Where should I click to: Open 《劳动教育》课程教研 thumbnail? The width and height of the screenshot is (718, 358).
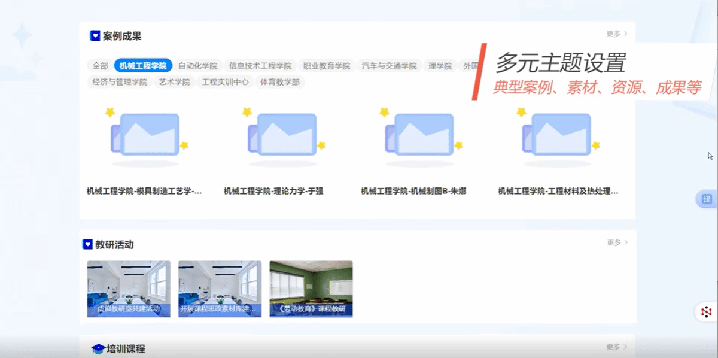(x=311, y=289)
